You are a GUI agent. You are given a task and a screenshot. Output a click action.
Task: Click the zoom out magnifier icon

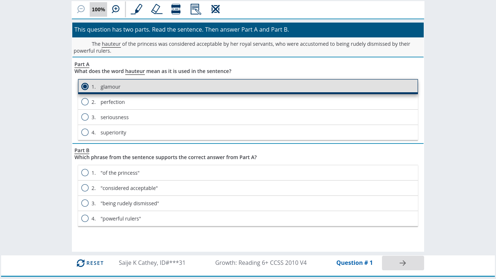tap(81, 9)
